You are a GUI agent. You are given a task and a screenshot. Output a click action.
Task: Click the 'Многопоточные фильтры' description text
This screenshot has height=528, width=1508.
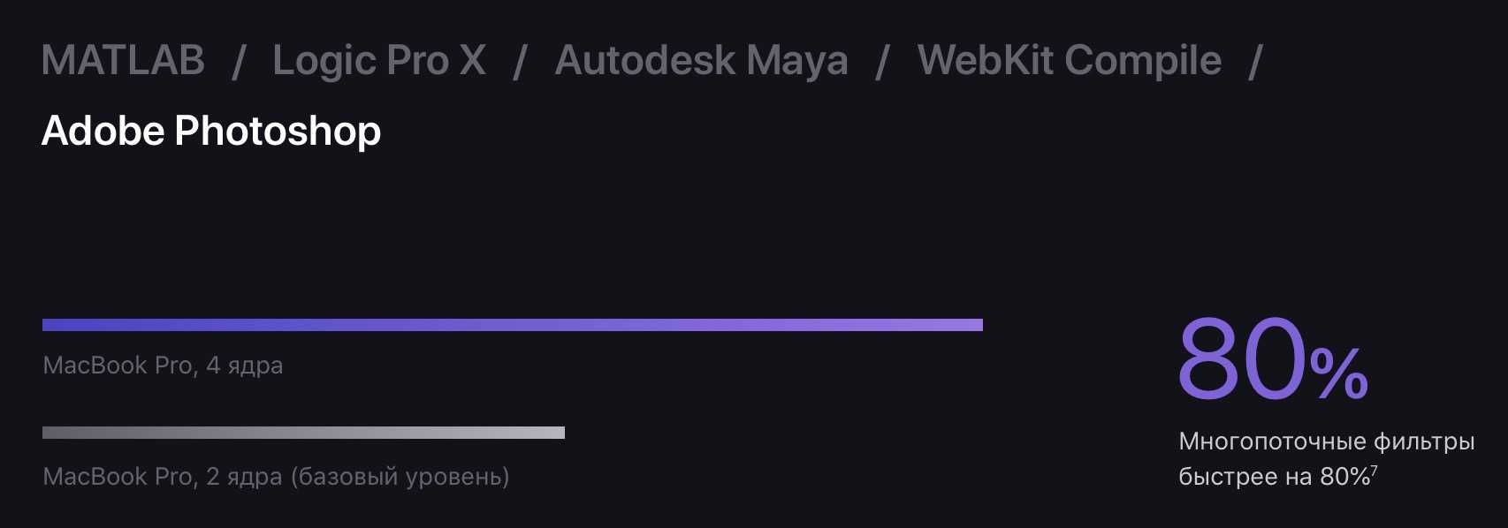[x=1326, y=441]
